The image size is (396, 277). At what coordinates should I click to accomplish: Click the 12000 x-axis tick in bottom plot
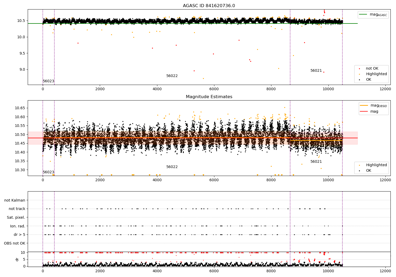coord(385,271)
